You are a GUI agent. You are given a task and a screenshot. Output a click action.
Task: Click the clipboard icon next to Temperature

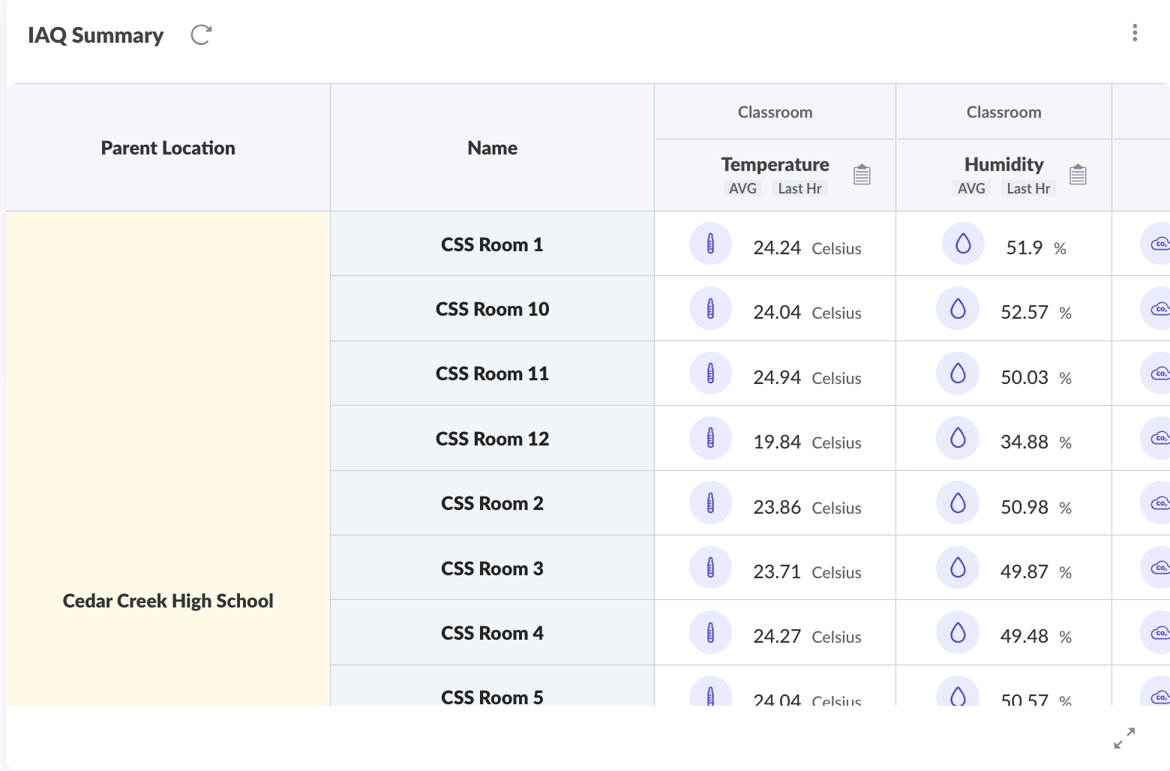click(x=862, y=175)
